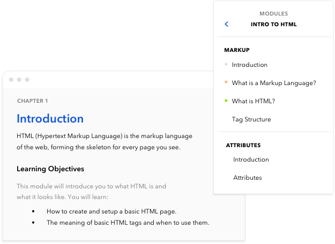
Task: Open What is a Markup Language? lesson
Action: (x=274, y=83)
